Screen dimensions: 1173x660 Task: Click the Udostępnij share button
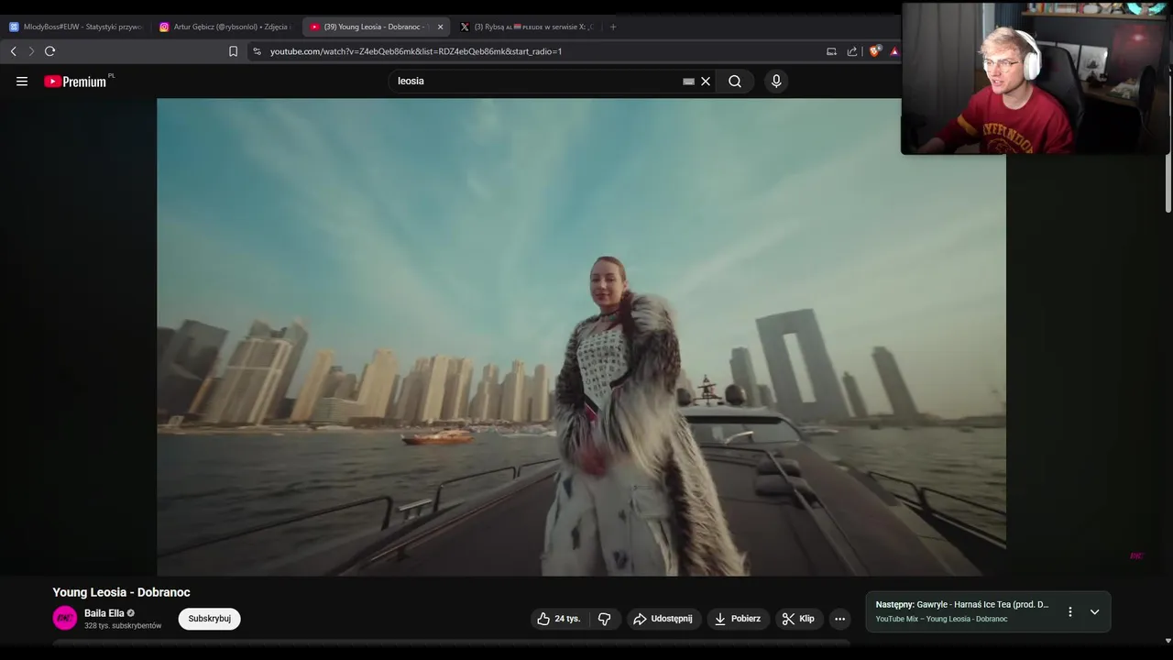tap(663, 619)
